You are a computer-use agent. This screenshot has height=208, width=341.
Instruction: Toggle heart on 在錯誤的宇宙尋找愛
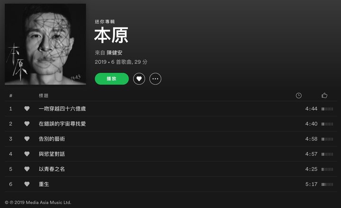[27, 123]
